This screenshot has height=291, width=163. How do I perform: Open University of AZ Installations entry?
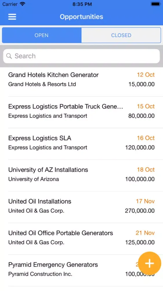(81, 175)
